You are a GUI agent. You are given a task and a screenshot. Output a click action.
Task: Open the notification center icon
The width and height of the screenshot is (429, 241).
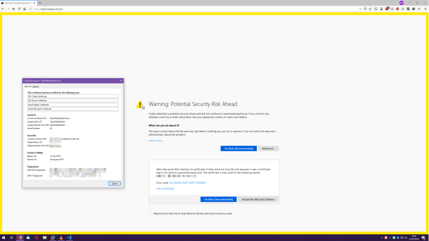point(424,238)
